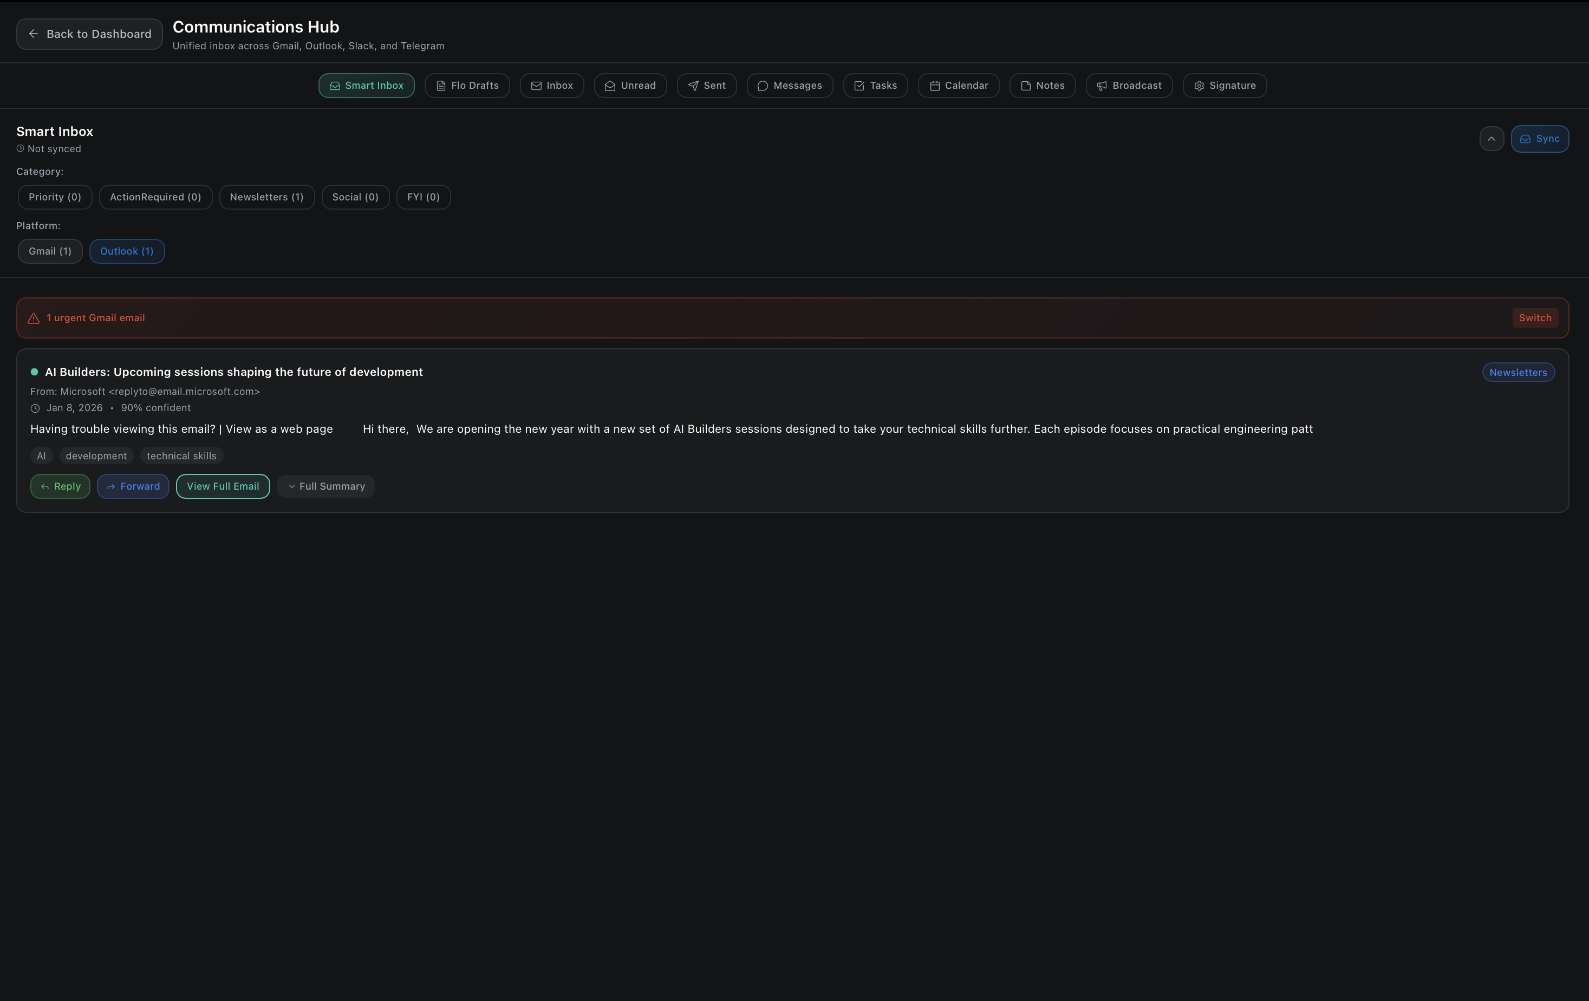Open Flo Drafts from the toolbar
The width and height of the screenshot is (1589, 1001).
coord(441,85)
